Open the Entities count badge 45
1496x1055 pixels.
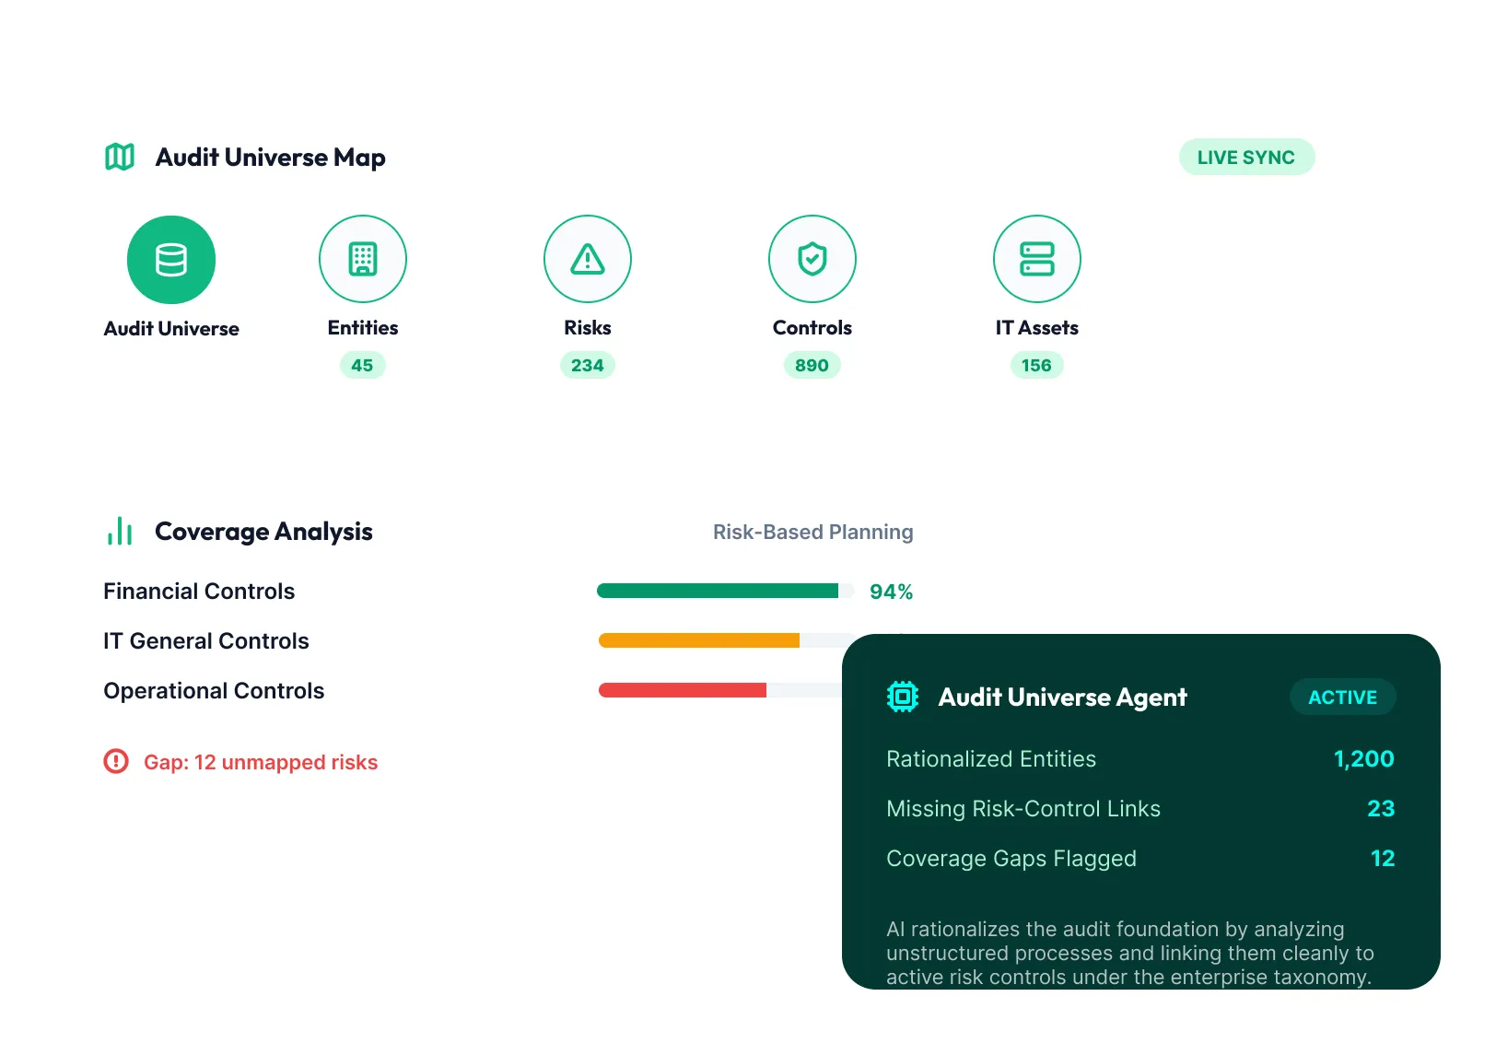362,366
